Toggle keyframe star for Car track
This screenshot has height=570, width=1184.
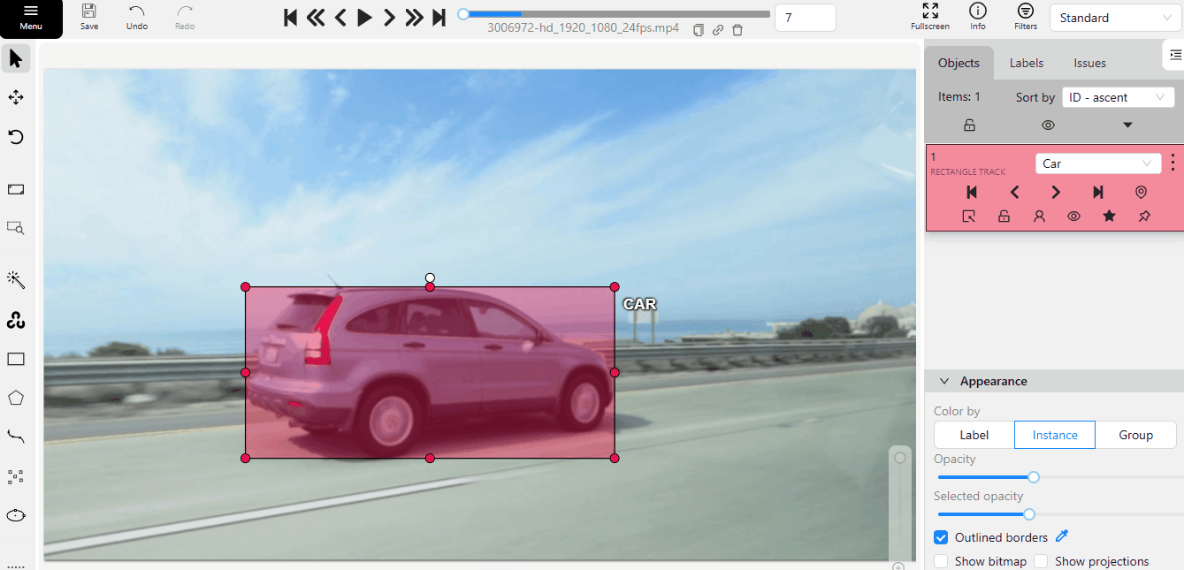tap(1109, 216)
